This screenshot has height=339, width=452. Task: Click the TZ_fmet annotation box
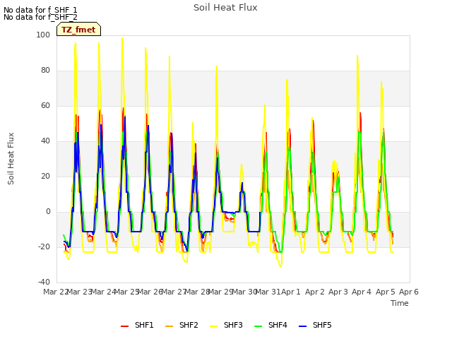pyautogui.click(x=78, y=29)
